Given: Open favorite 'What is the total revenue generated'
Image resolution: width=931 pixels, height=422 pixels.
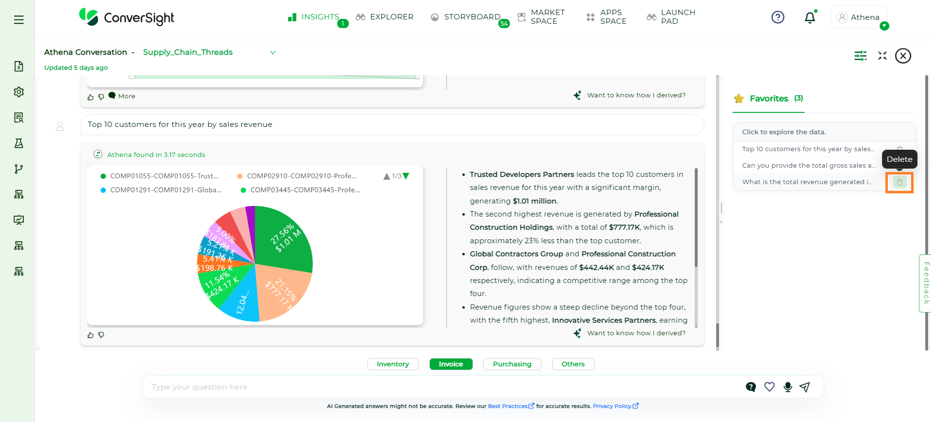Looking at the screenshot, I should point(807,182).
